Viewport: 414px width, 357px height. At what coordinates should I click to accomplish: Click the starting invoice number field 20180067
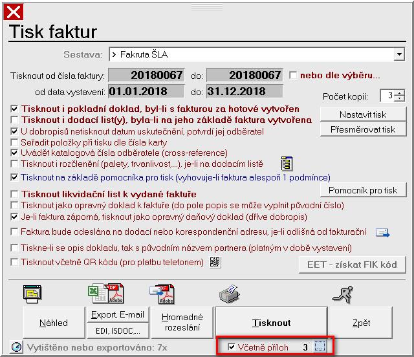point(146,75)
